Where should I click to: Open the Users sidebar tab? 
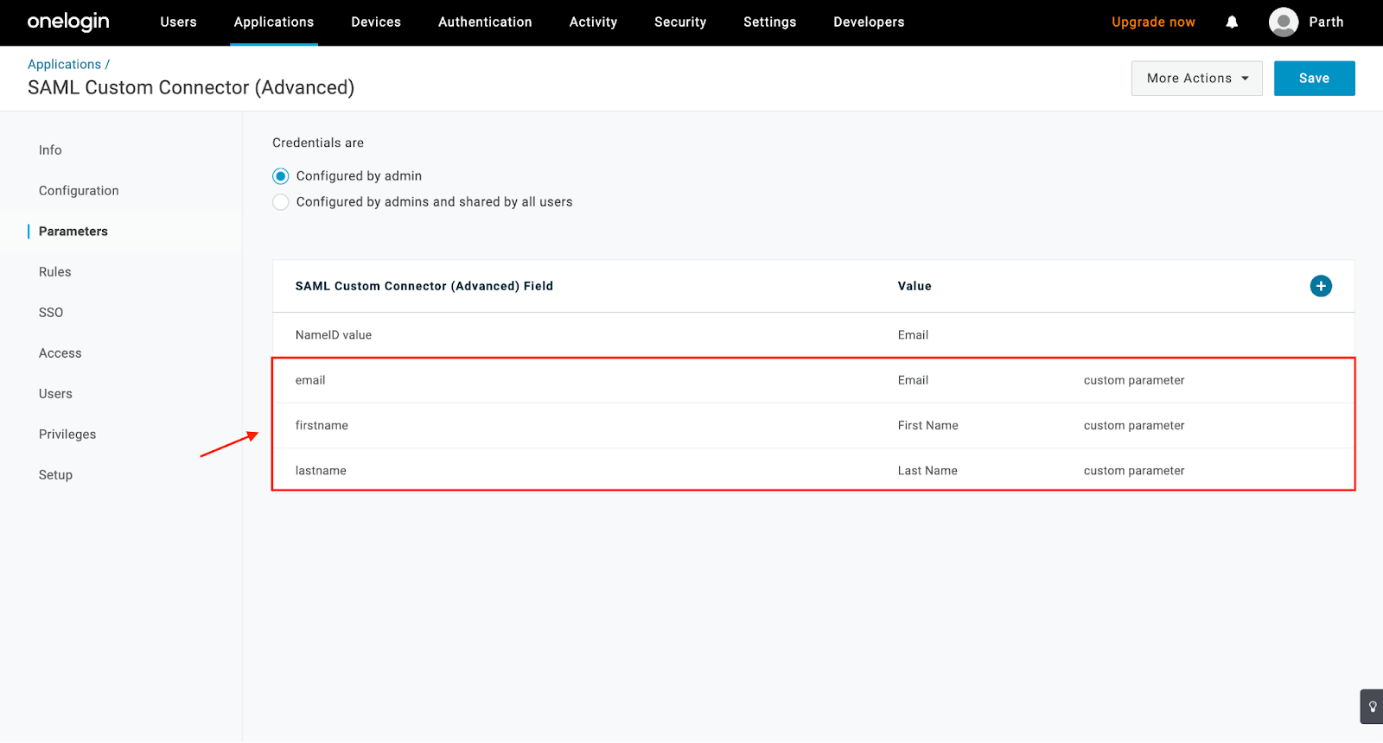[55, 394]
